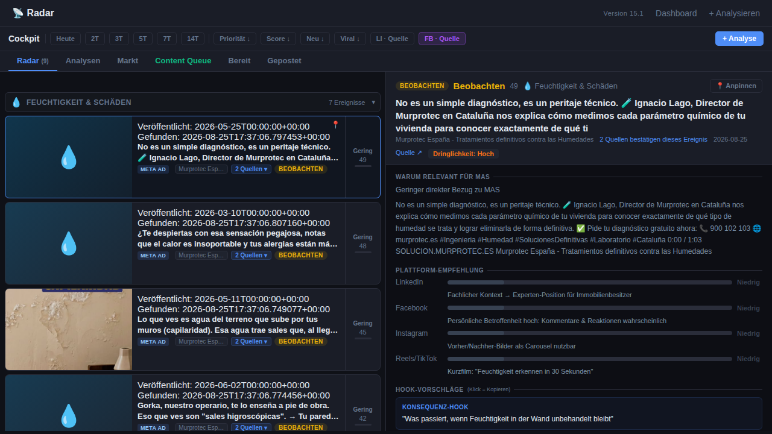
Task: Click the META AD badge on the Ignacio Lago card
Action: pos(153,169)
